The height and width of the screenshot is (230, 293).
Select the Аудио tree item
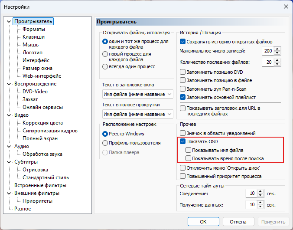pyautogui.click(x=22, y=146)
